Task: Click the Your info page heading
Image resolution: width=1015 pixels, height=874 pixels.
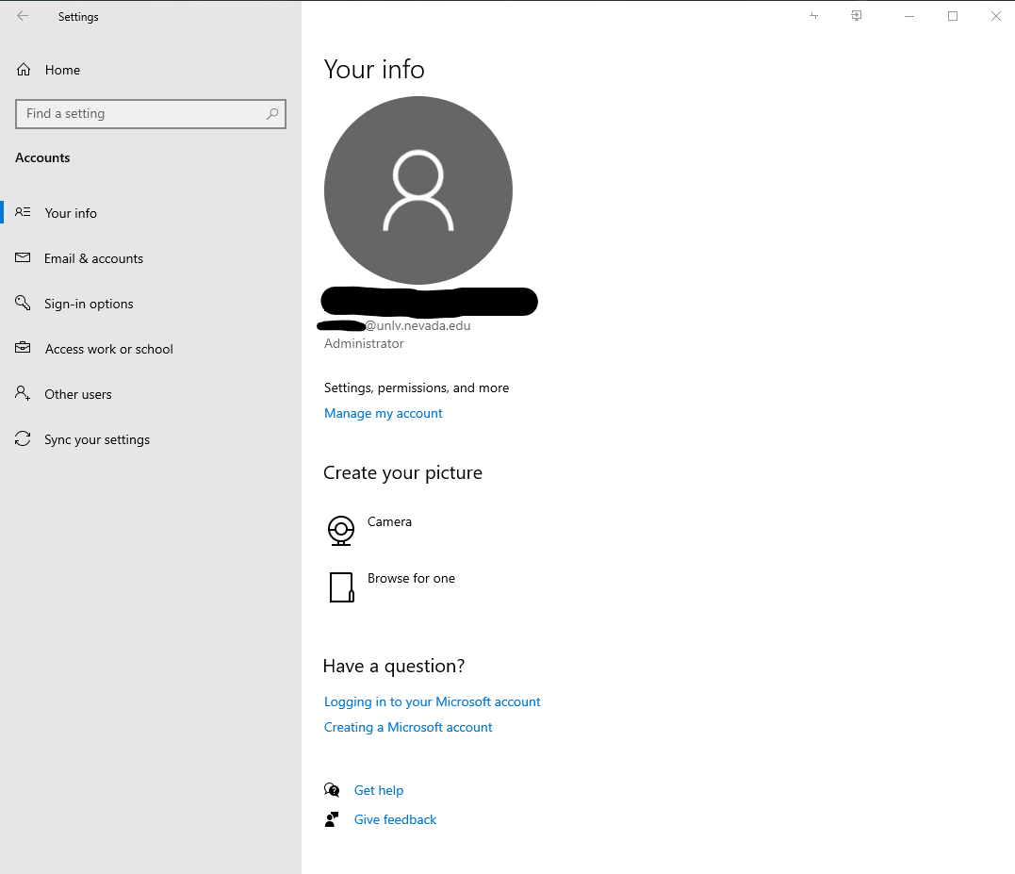Action: [x=374, y=69]
